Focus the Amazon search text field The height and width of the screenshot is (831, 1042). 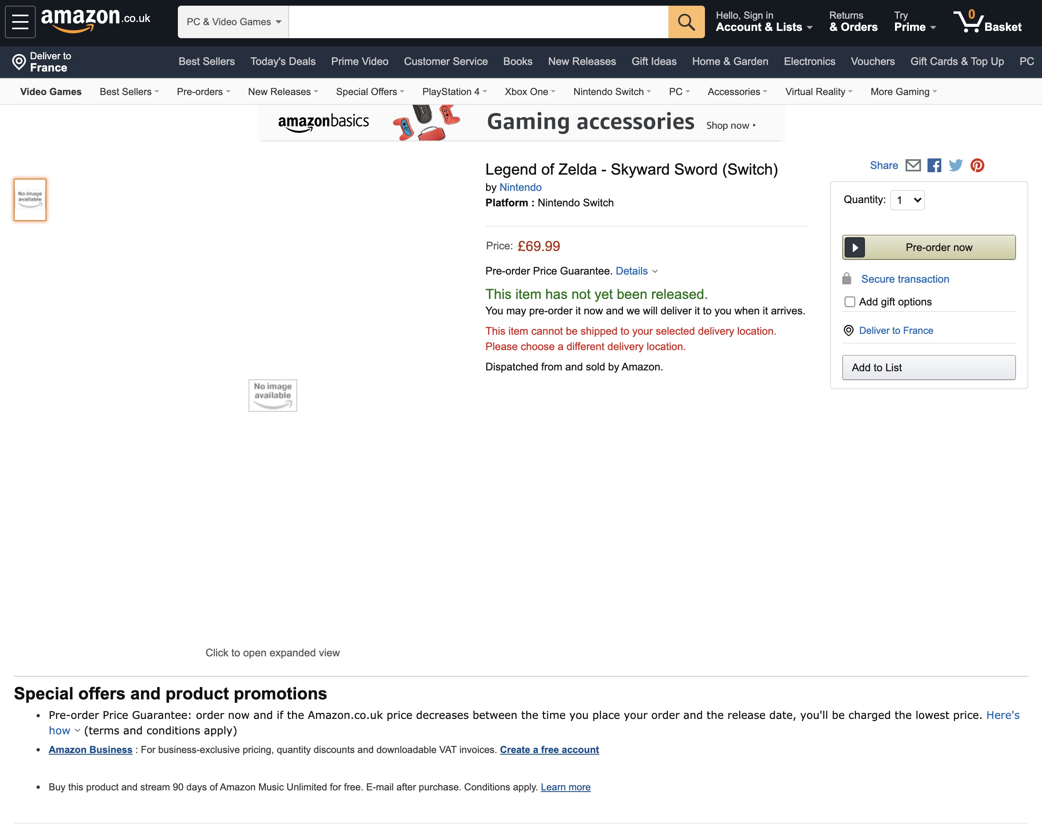pos(478,22)
